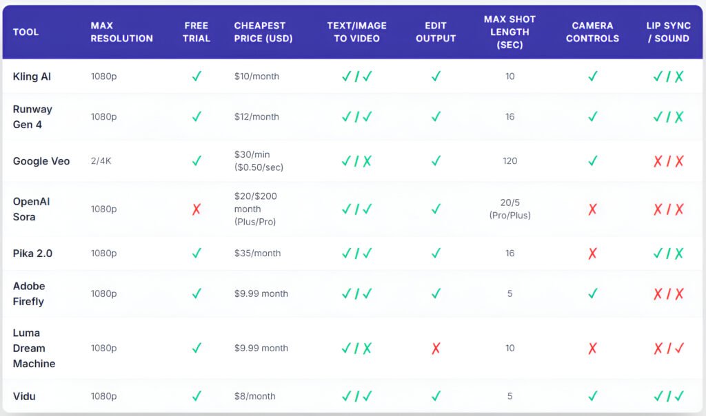Click OpenAI Sora free trial red X

[x=196, y=209]
